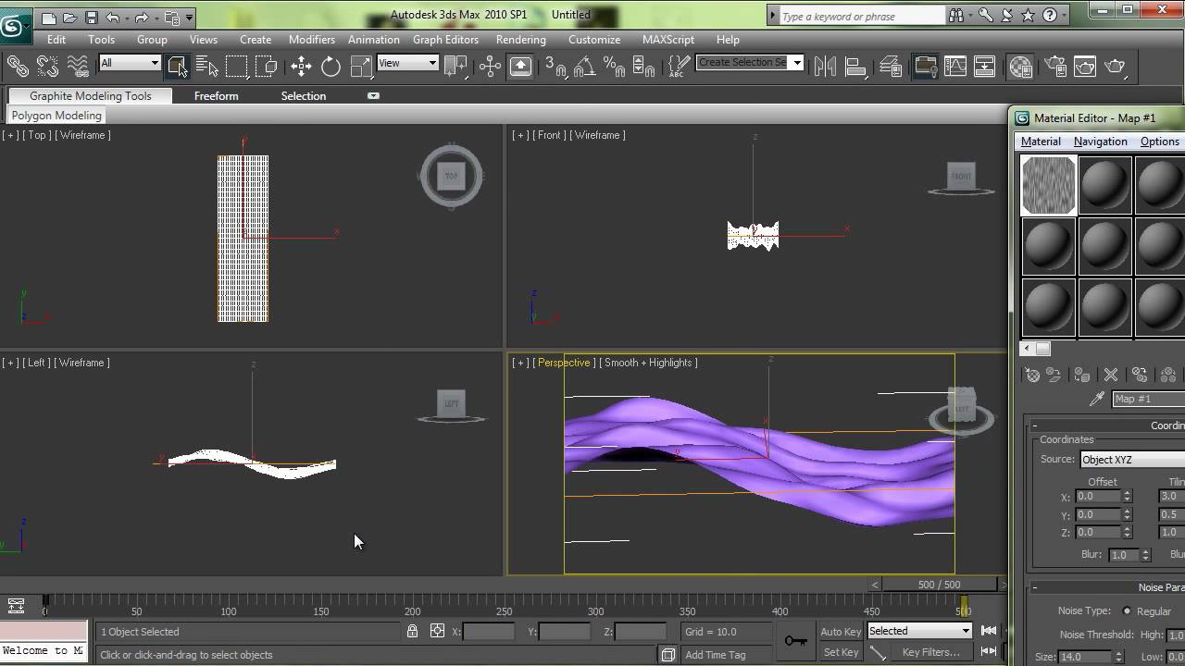Pick material with the eyedropper icon
This screenshot has height=666, width=1185.
(1097, 399)
